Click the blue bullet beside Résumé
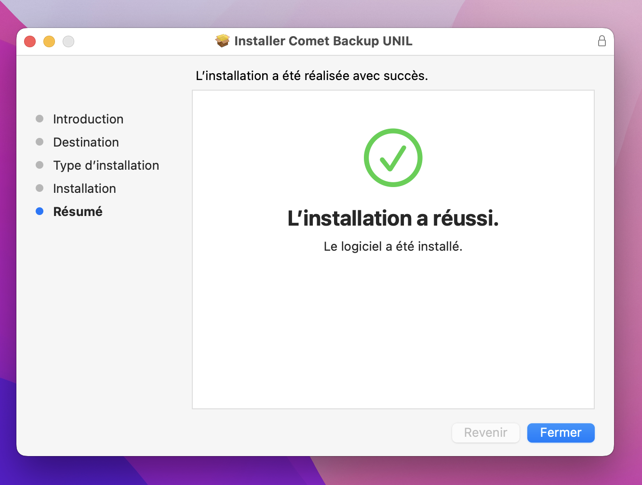Viewport: 642px width, 485px height. (x=40, y=211)
